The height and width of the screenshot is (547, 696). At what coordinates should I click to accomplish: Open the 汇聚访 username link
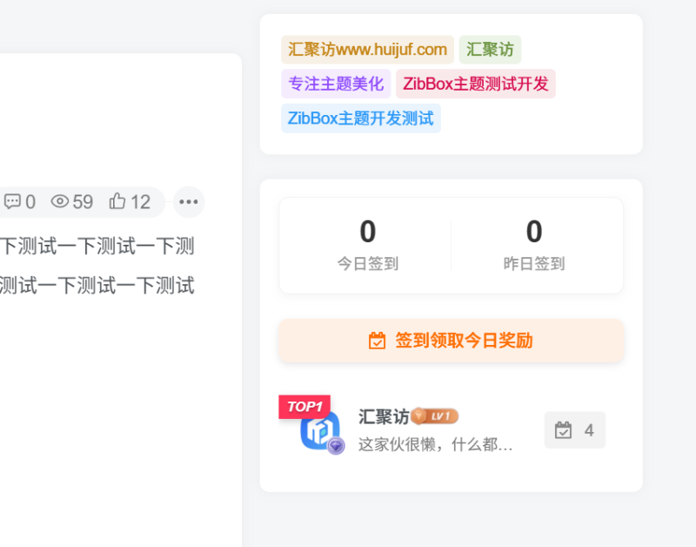pyautogui.click(x=383, y=416)
